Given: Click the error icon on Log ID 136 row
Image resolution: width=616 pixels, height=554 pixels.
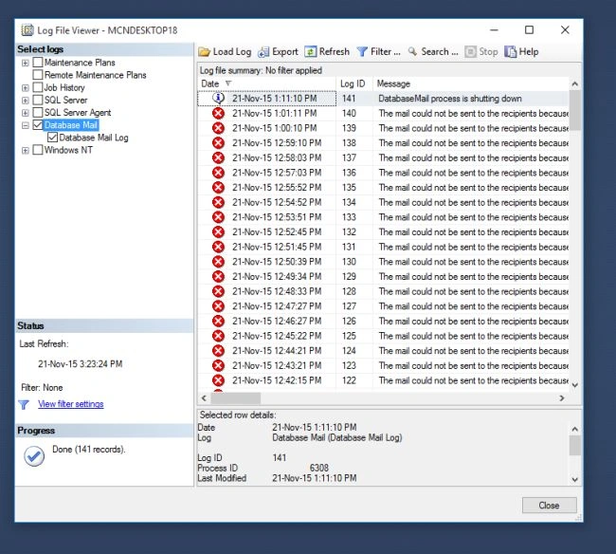Looking at the screenshot, I should [x=218, y=173].
